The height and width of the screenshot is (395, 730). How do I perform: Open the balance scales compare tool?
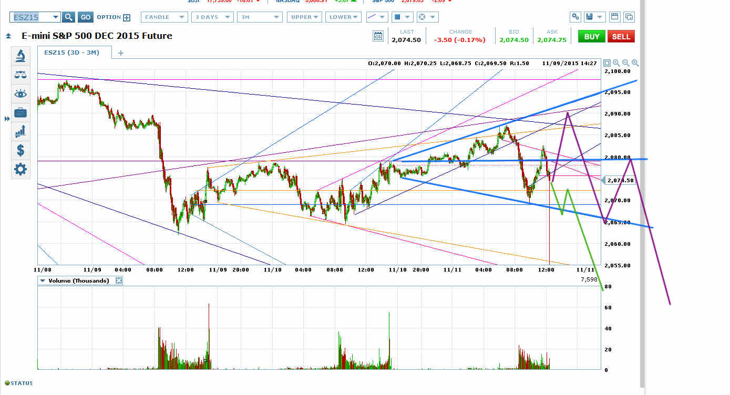tap(20, 75)
